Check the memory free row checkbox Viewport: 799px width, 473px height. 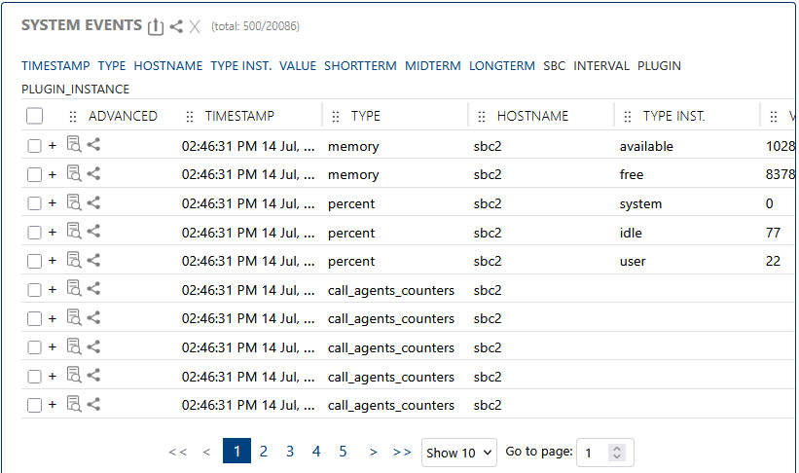point(35,175)
